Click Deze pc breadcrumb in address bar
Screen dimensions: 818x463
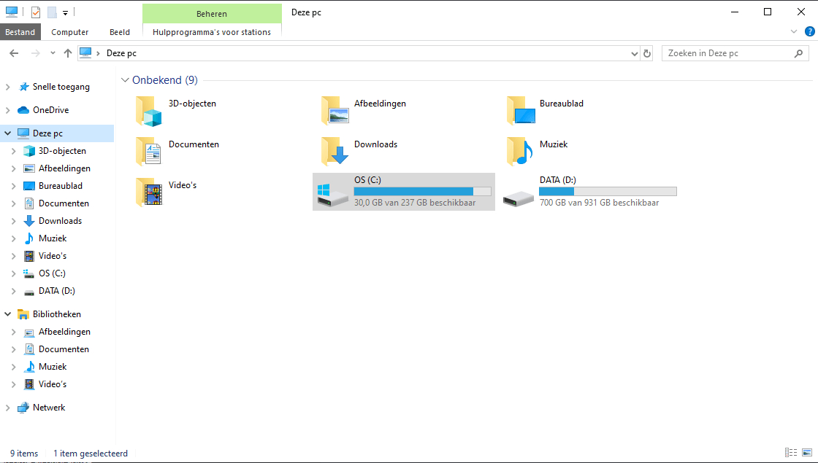(x=121, y=53)
